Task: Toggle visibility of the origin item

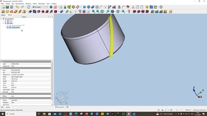Action: [x=8, y=25]
